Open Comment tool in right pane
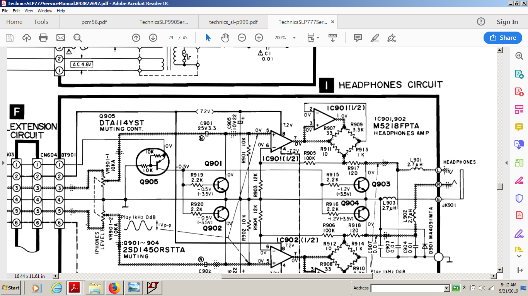 point(519,127)
